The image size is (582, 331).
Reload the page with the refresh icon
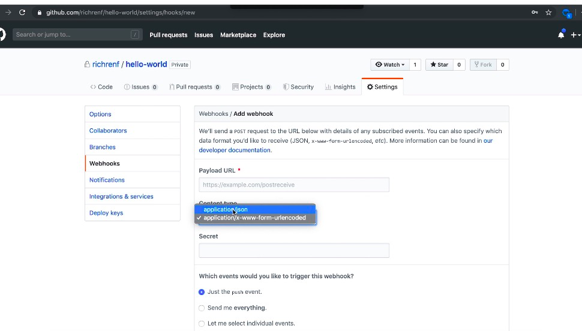[22, 12]
